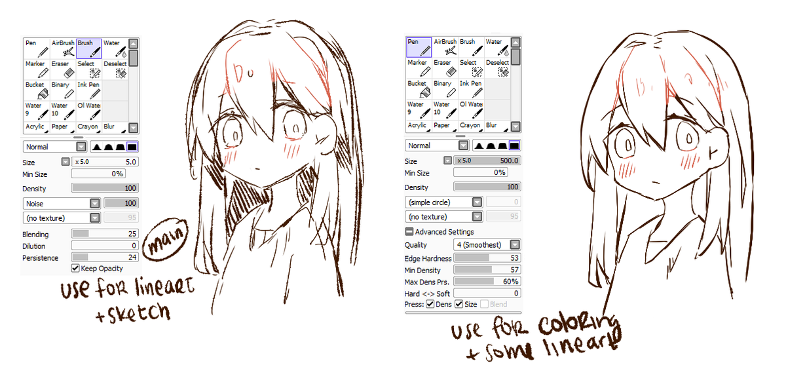Screen dimensions: 786x380
Task: Adjust the Min Density slider showing 57
Action: [487, 270]
